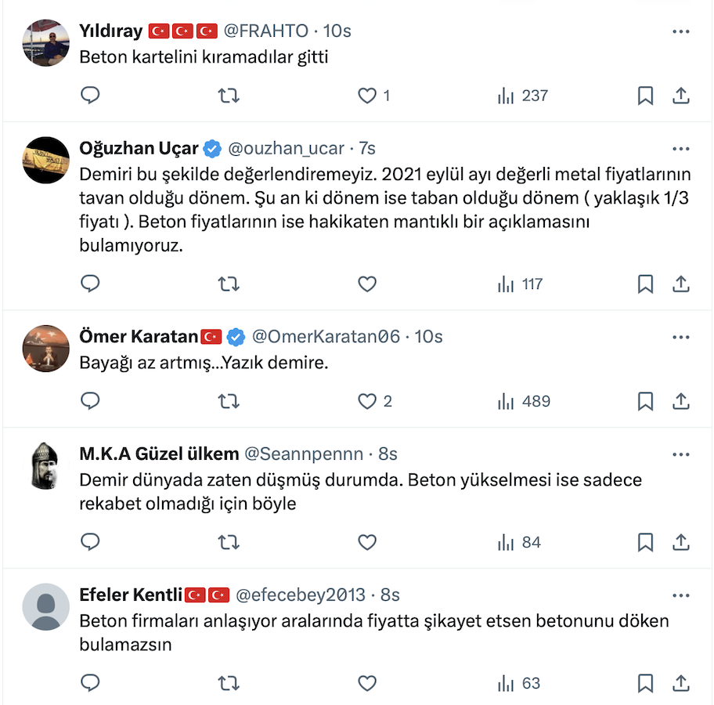Click Yıldıray's profile avatar
714x705 pixels.
(x=46, y=43)
